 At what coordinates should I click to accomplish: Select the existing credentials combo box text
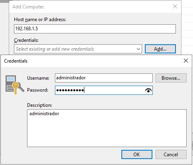coord(55,49)
